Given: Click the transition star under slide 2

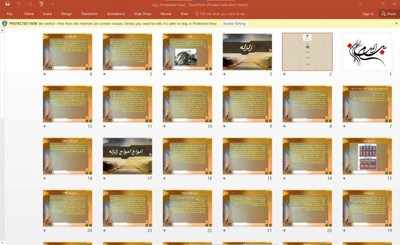Looking at the screenshot, I should pos(284,74).
